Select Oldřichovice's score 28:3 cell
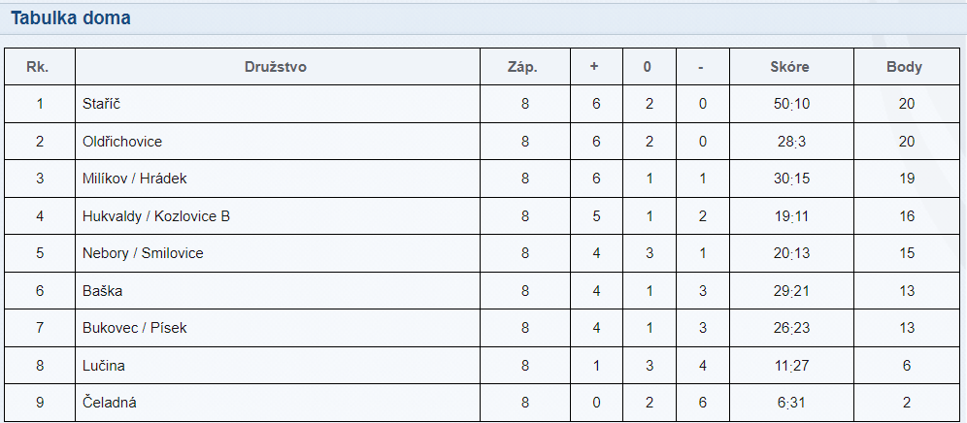 tap(791, 142)
